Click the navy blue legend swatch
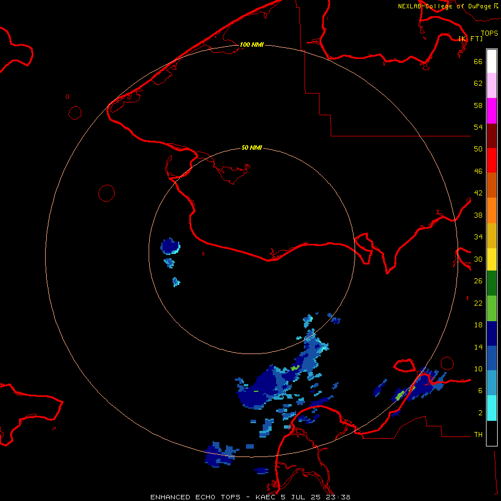Viewport: 501px width, 501px height. 492,333
